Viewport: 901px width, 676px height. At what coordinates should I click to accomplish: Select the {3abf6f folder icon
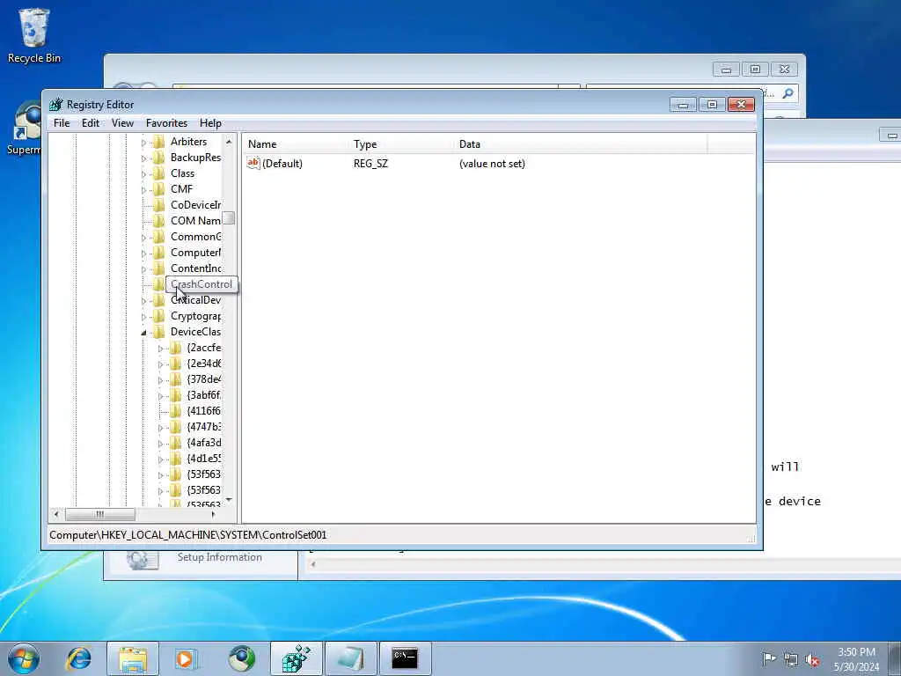pos(176,395)
